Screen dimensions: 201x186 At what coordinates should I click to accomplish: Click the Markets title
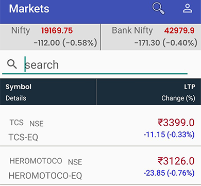(29, 9)
